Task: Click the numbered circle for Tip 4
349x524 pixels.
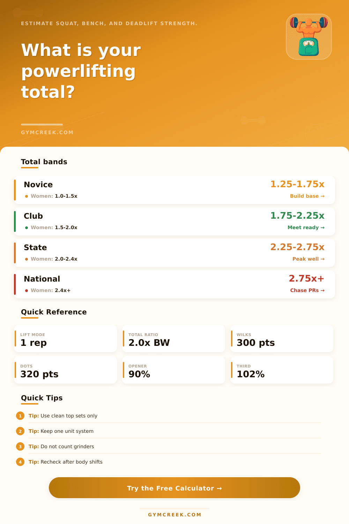Action: tap(20, 462)
